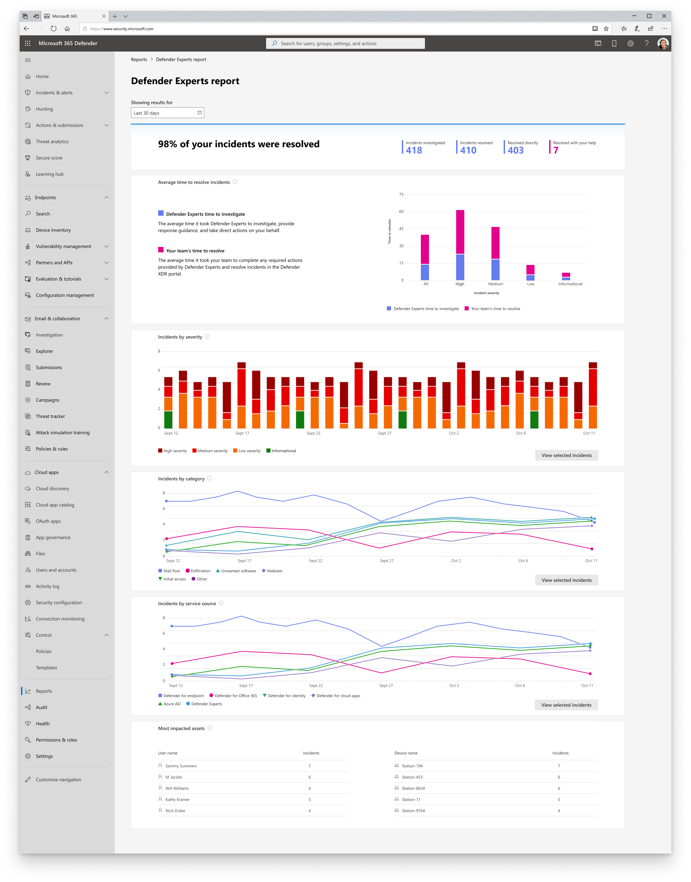The width and height of the screenshot is (691, 882).
Task: Expand Evaluation & tutorials section
Action: point(107,279)
